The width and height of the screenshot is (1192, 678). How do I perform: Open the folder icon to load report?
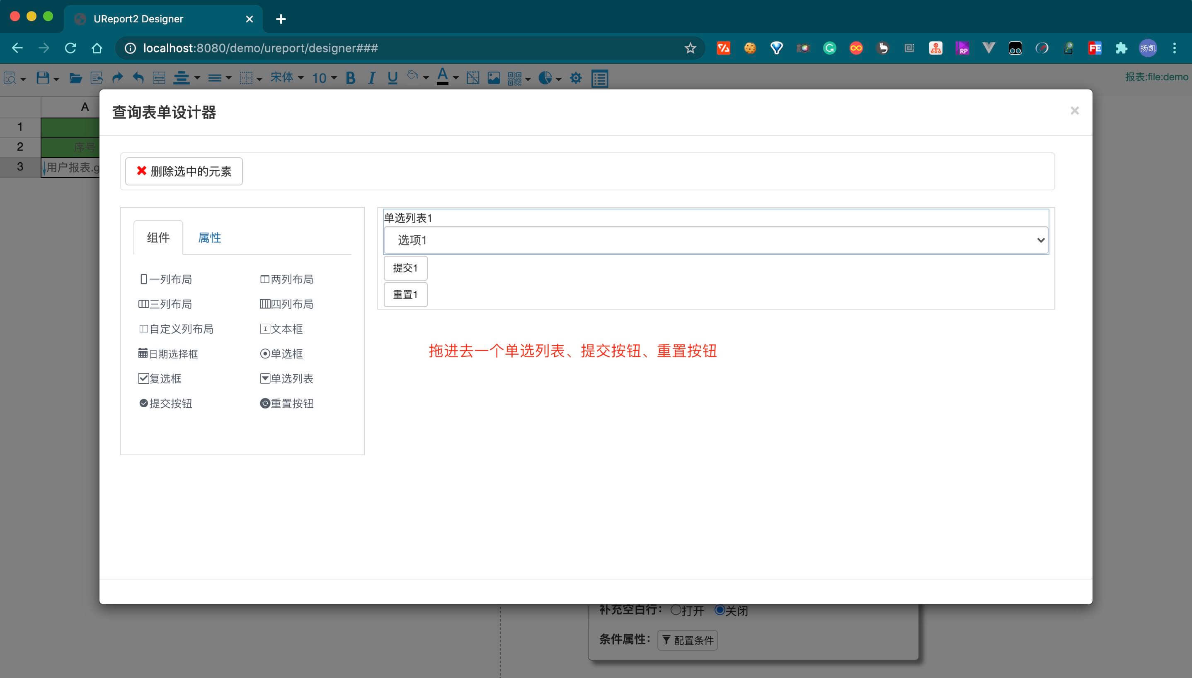tap(75, 78)
